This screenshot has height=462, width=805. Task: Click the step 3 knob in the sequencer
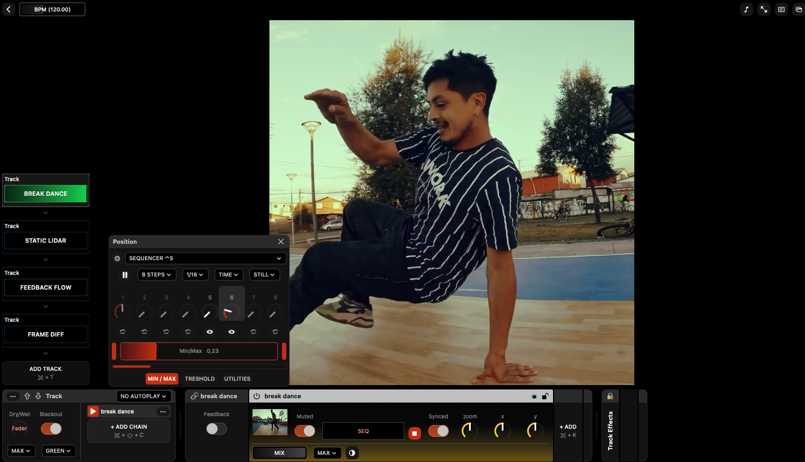point(166,312)
